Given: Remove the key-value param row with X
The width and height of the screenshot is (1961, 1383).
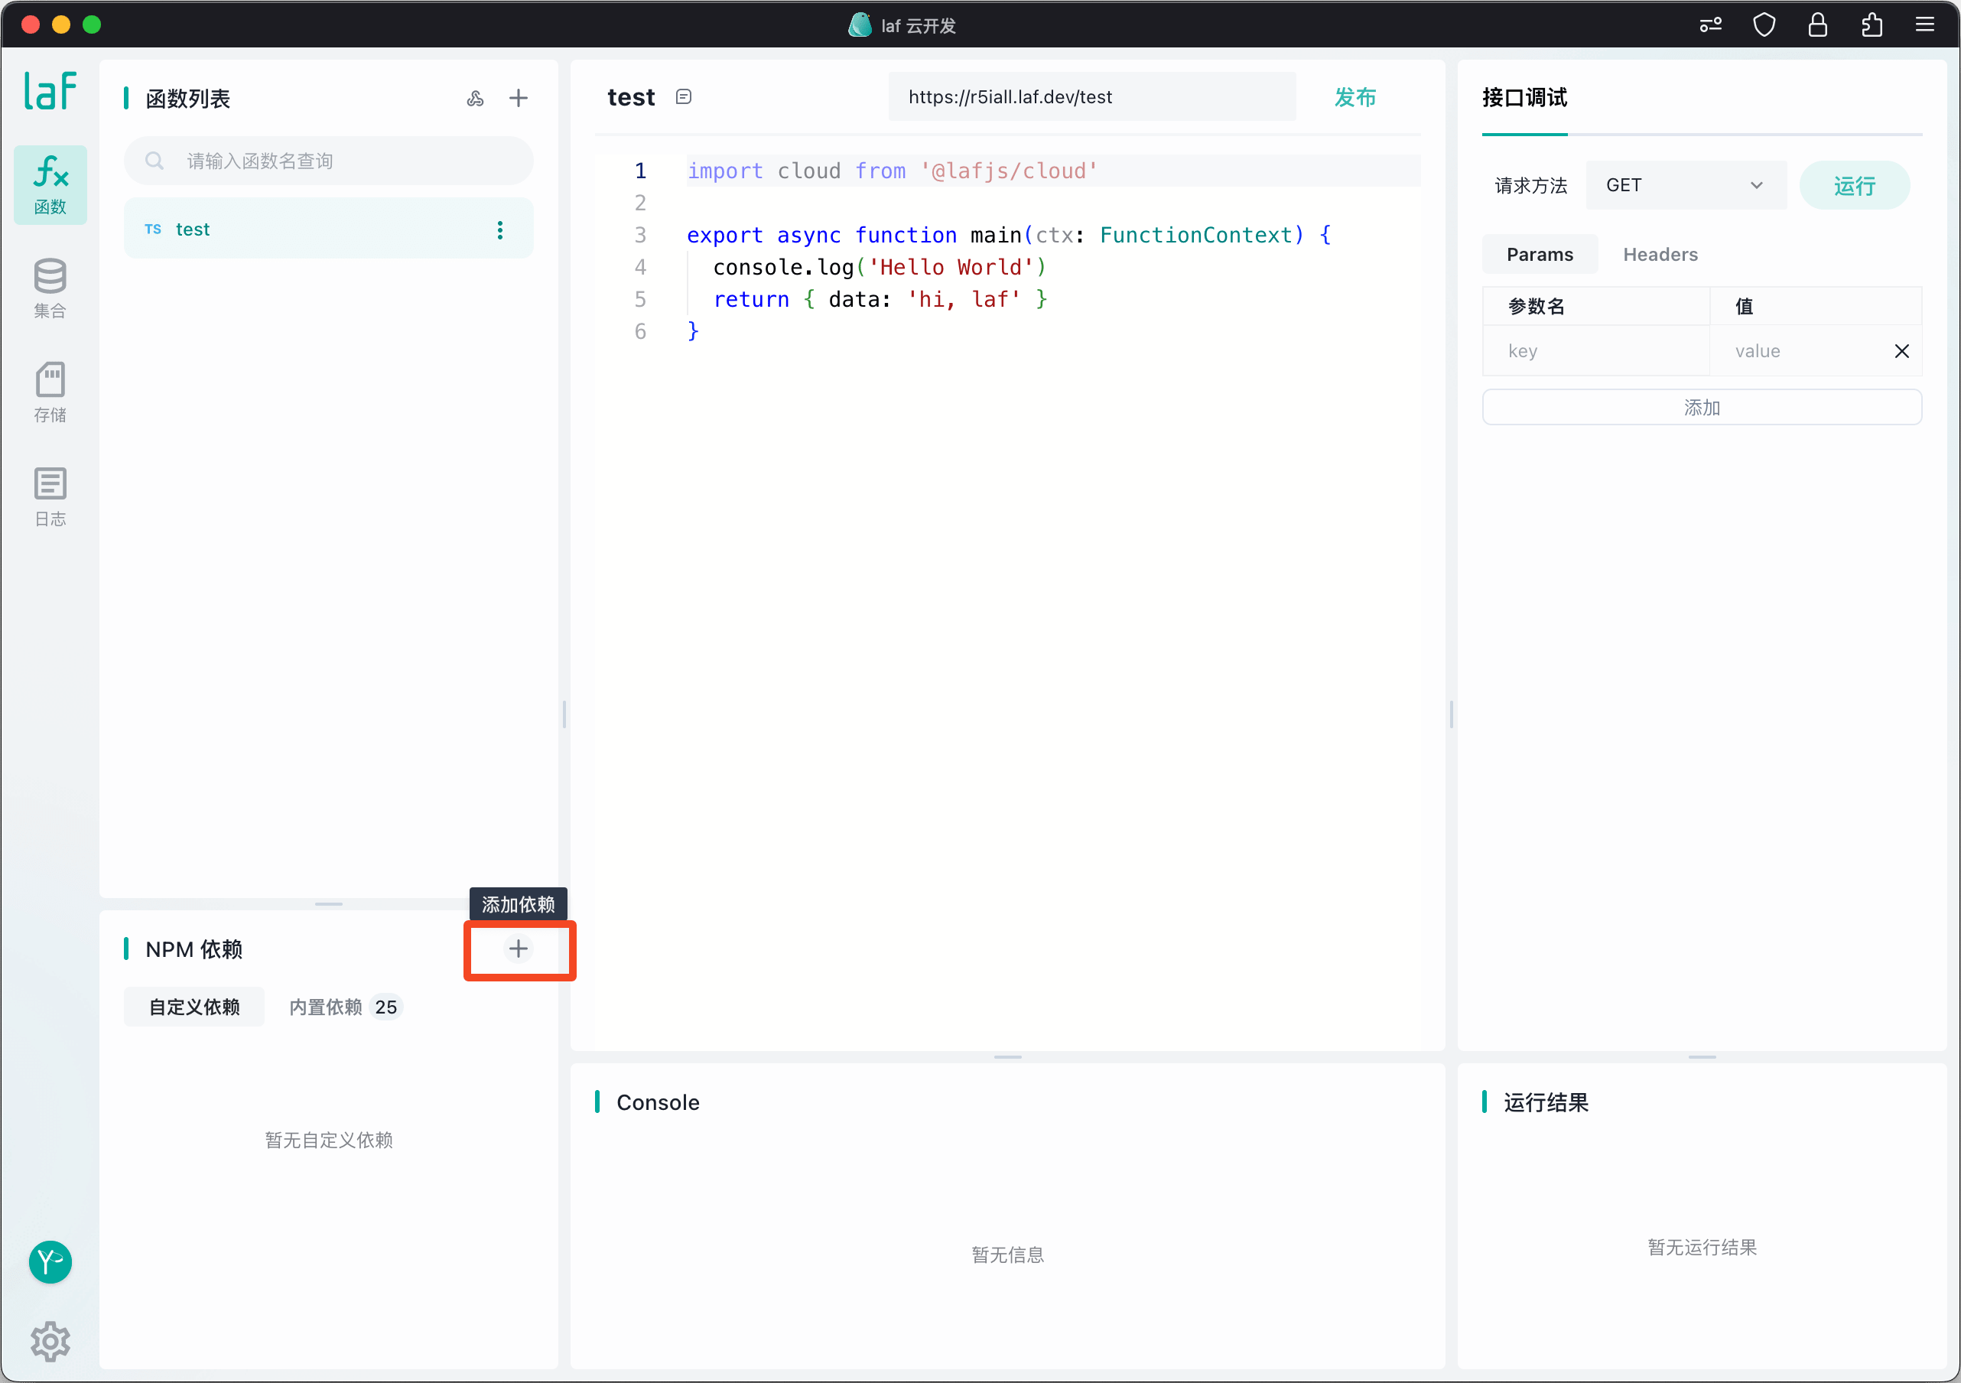Looking at the screenshot, I should [1902, 351].
